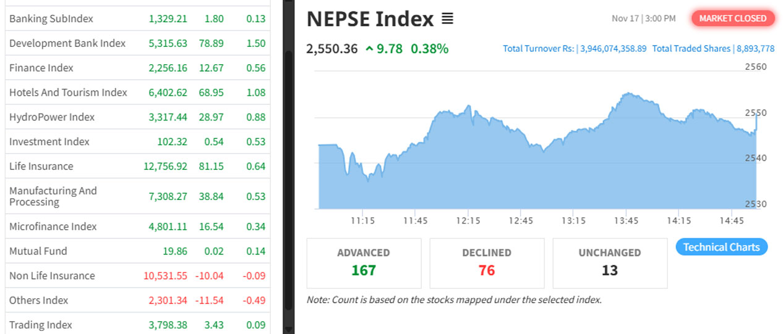The height and width of the screenshot is (334, 783).
Task: Select the UNCHANGED stocks count box
Action: click(x=609, y=263)
